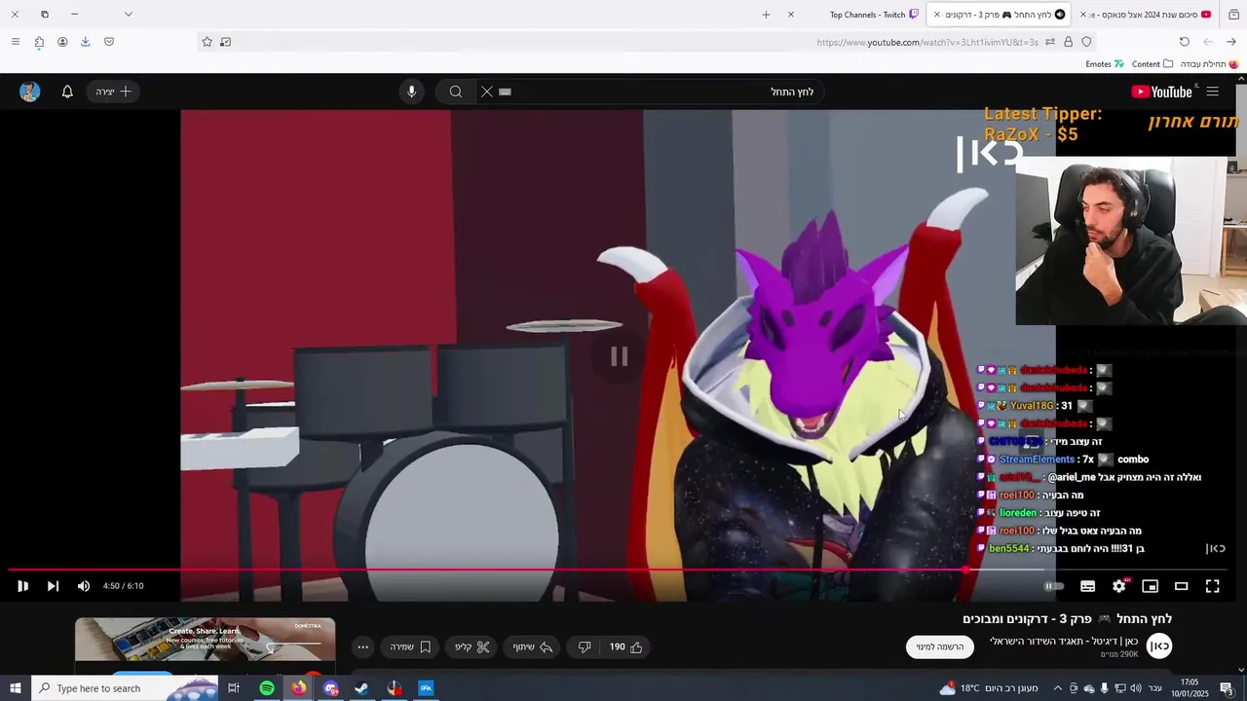Toggle subtitles/closed captions

(x=1087, y=586)
